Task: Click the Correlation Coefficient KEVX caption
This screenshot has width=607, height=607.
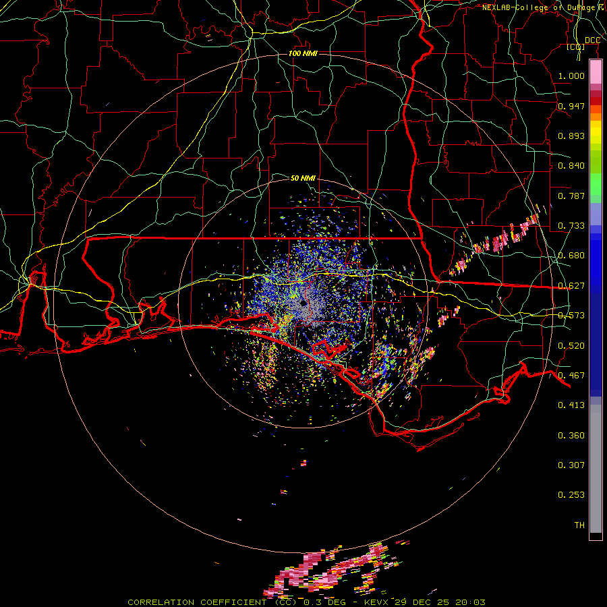Action: click(x=306, y=602)
